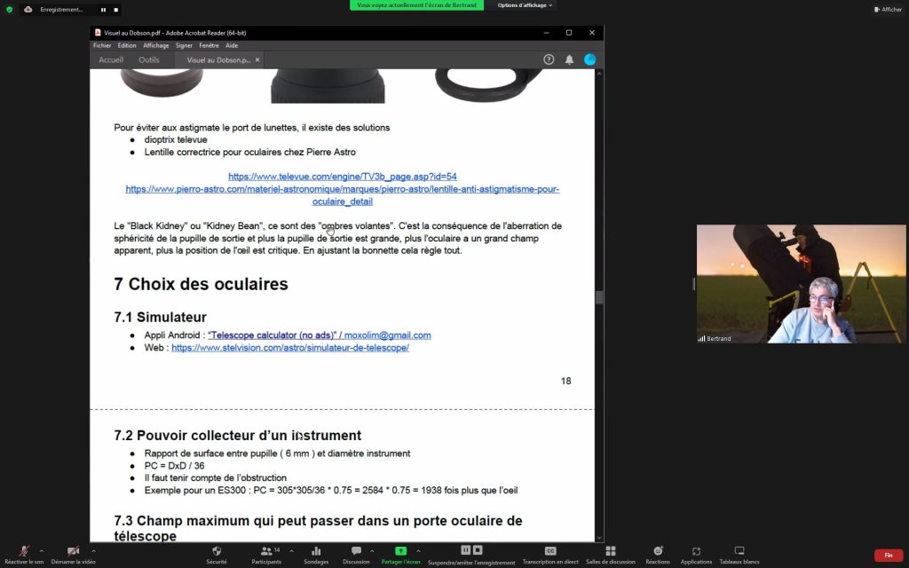Unmute with Réactiver le son microphone
Viewport: 909px width, 568px height.
24,555
